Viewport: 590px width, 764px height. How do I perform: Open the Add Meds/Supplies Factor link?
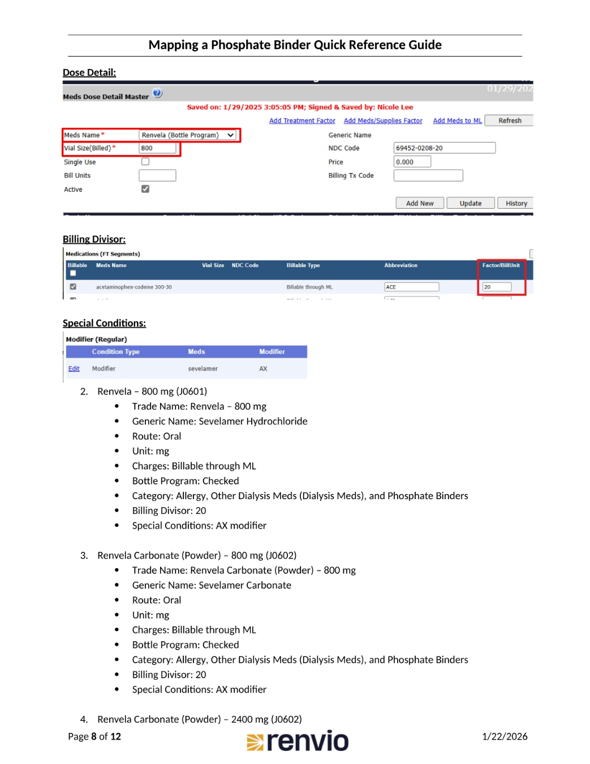coord(383,121)
